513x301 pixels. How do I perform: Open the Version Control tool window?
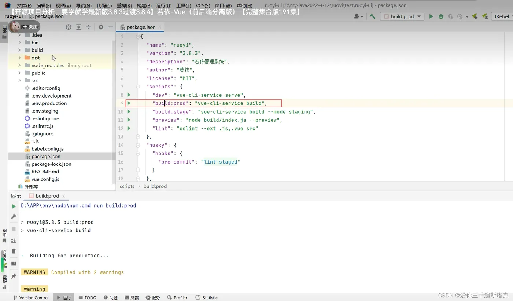pyautogui.click(x=31, y=297)
